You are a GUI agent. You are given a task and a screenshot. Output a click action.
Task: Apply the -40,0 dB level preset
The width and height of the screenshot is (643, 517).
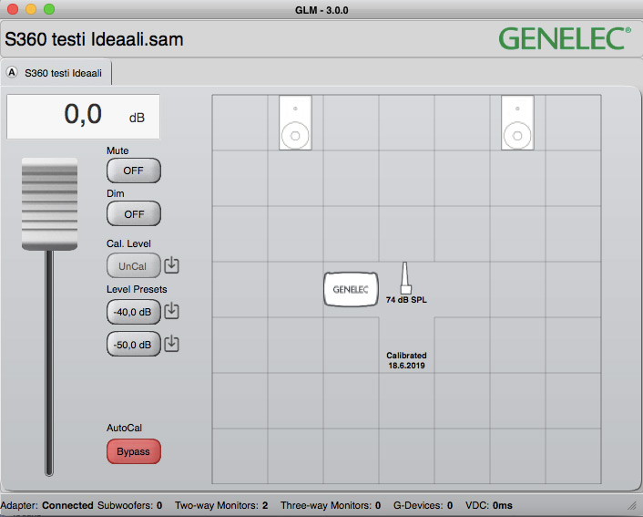pos(134,312)
